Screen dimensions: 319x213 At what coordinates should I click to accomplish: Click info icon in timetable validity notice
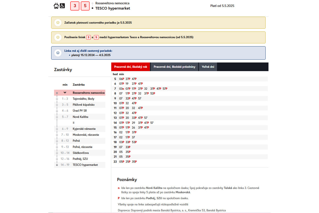tap(58, 23)
